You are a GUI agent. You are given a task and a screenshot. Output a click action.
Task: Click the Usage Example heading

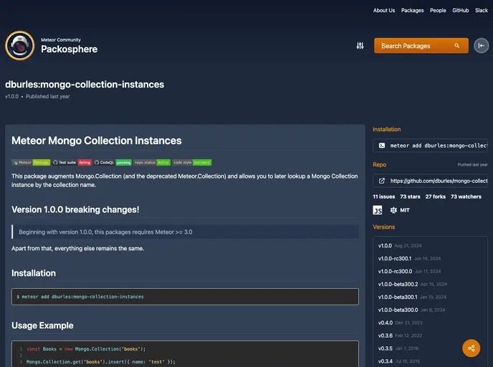pyautogui.click(x=42, y=325)
